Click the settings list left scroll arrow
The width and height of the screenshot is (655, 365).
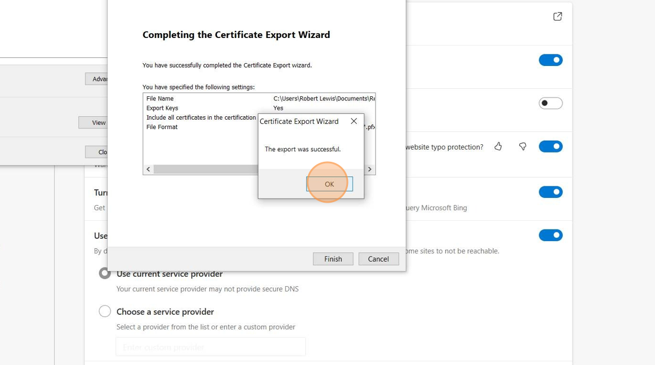[149, 169]
